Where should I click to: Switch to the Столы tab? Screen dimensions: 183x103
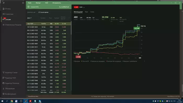coord(92,12)
